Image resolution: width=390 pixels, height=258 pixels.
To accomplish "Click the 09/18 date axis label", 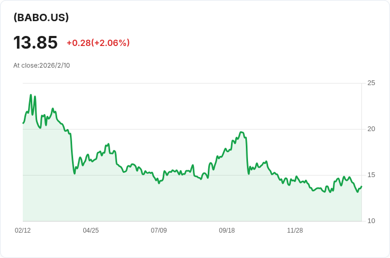I will 227,231.
